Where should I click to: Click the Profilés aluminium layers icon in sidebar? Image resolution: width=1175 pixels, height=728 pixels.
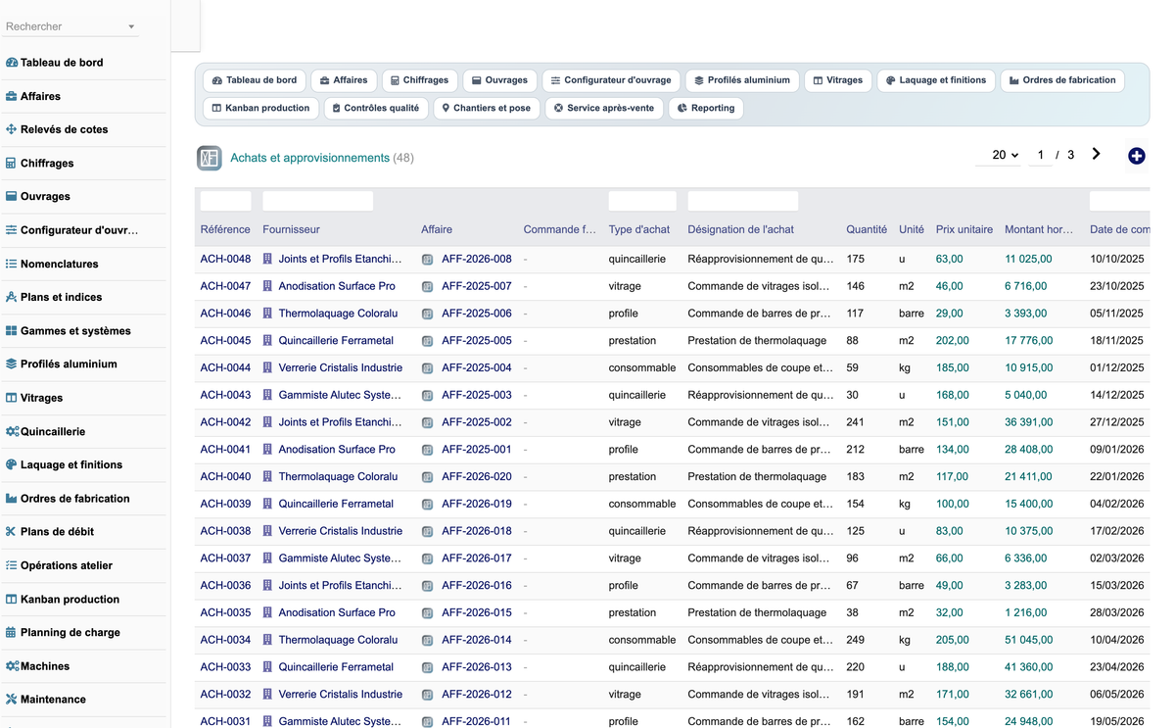(12, 364)
